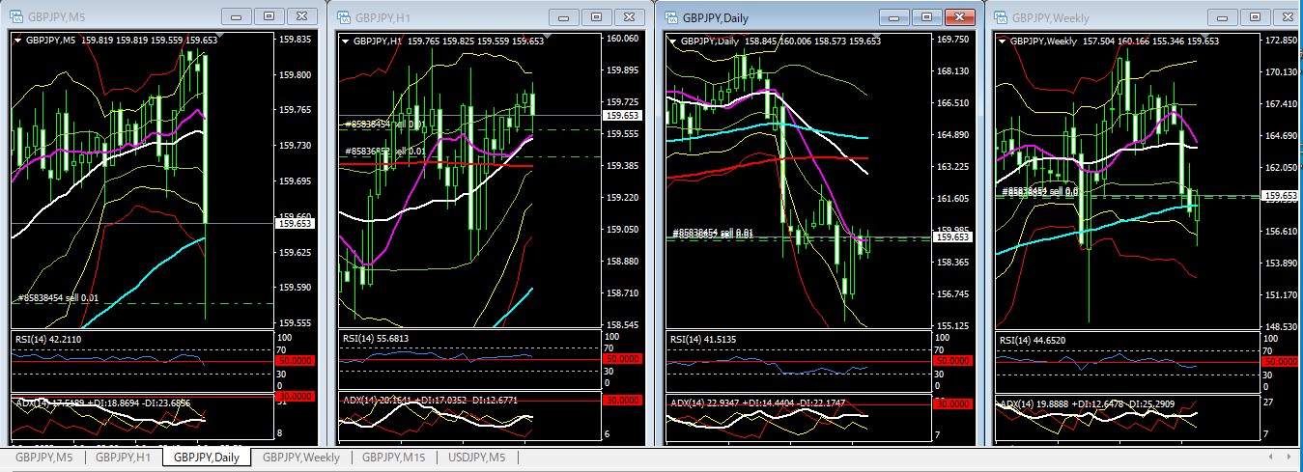This screenshot has height=472, width=1303.
Task: Click the GBPJPY,M5 window chart icon
Action: point(14,16)
